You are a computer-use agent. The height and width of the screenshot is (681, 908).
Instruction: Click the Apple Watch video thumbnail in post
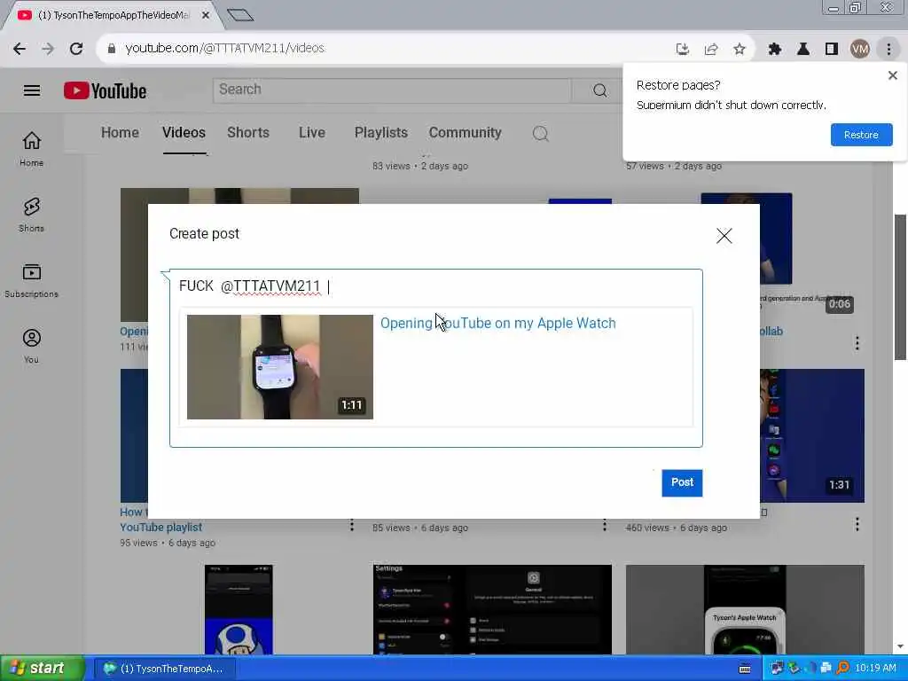(279, 366)
